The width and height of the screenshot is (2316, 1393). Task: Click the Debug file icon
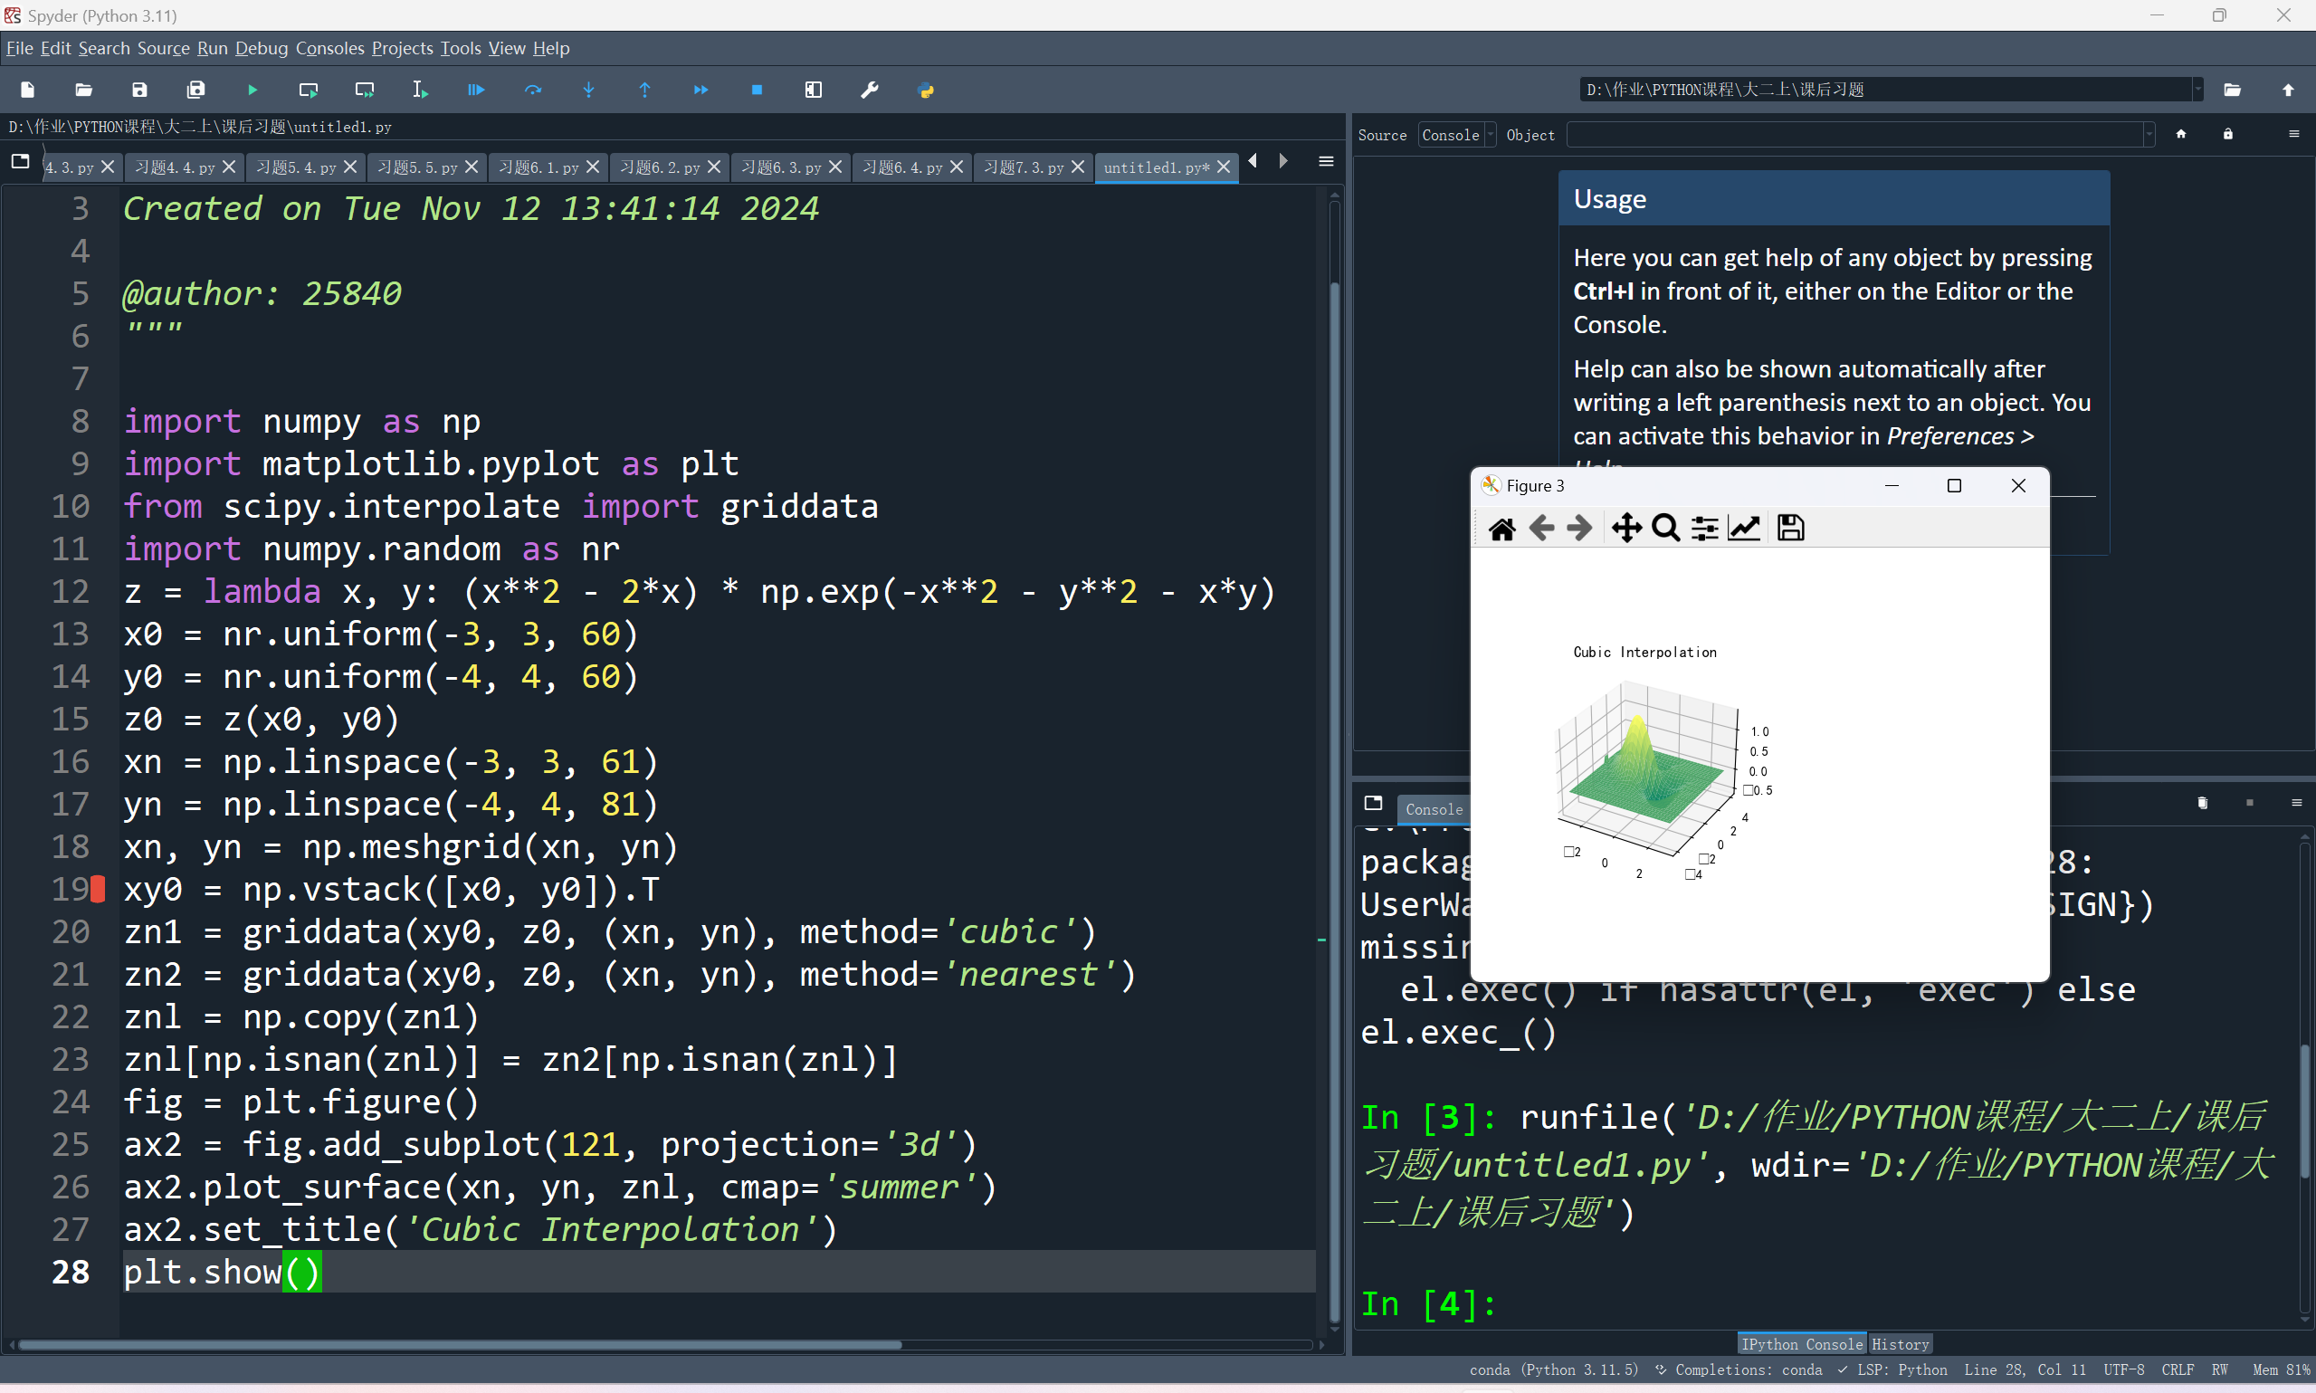click(476, 91)
